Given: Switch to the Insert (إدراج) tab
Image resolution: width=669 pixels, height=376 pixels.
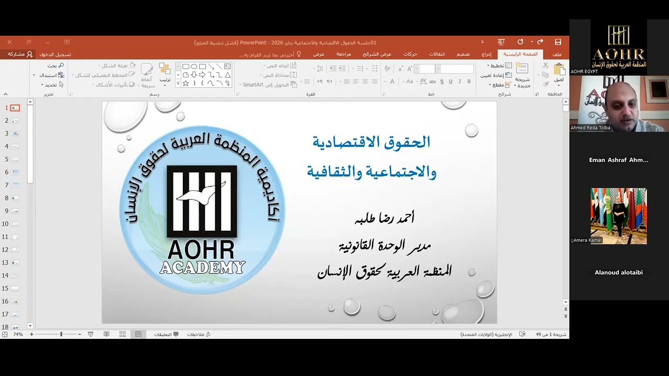Looking at the screenshot, I should (486, 54).
